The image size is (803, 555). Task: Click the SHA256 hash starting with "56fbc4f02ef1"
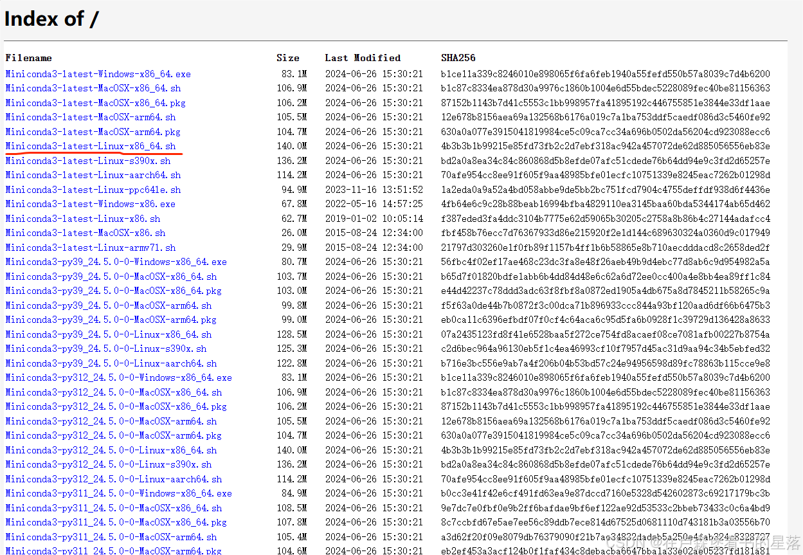pos(606,262)
